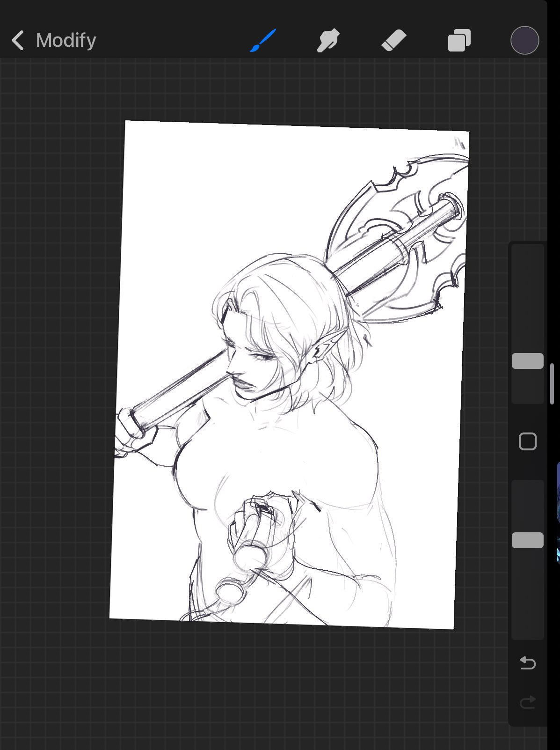Image resolution: width=560 pixels, height=750 pixels.
Task: Tap the Modify label text
Action: pos(66,40)
